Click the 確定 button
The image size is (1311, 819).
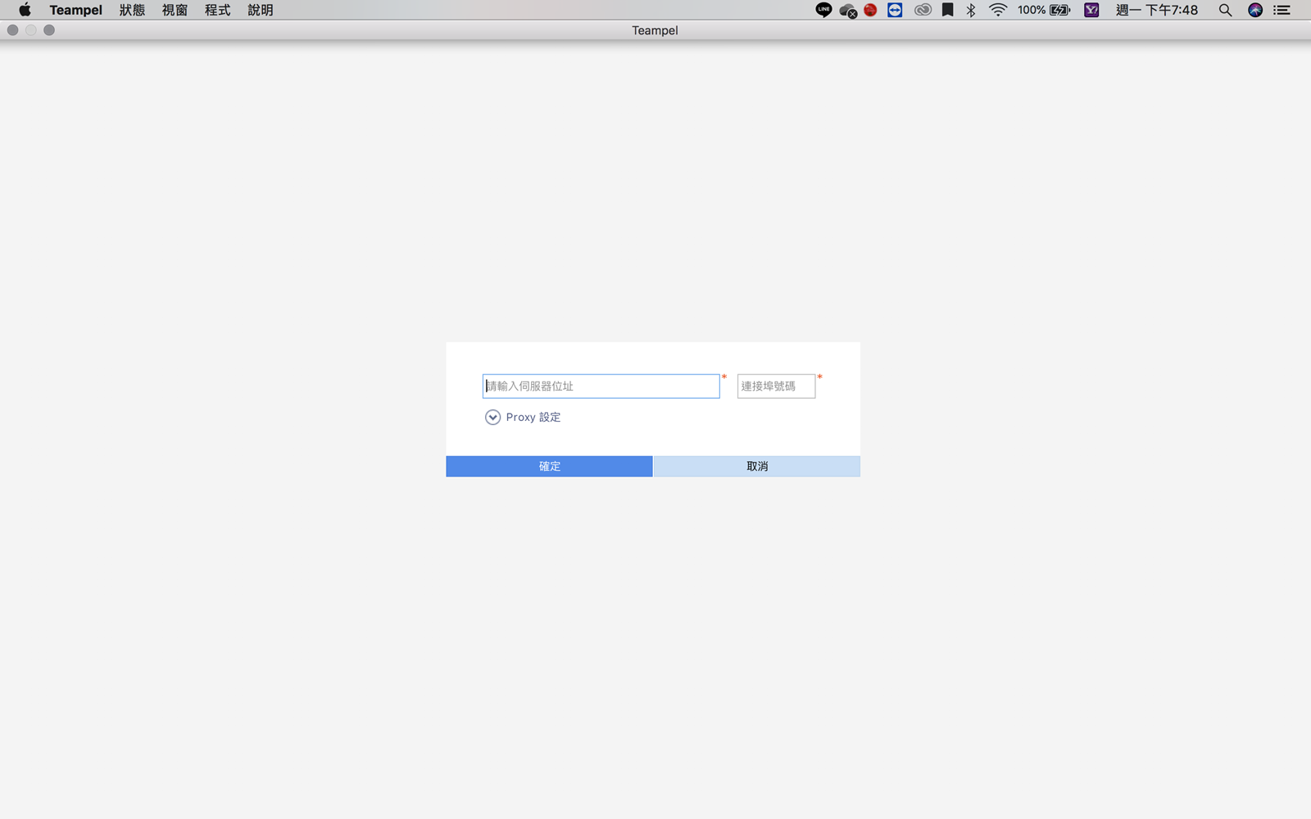549,466
